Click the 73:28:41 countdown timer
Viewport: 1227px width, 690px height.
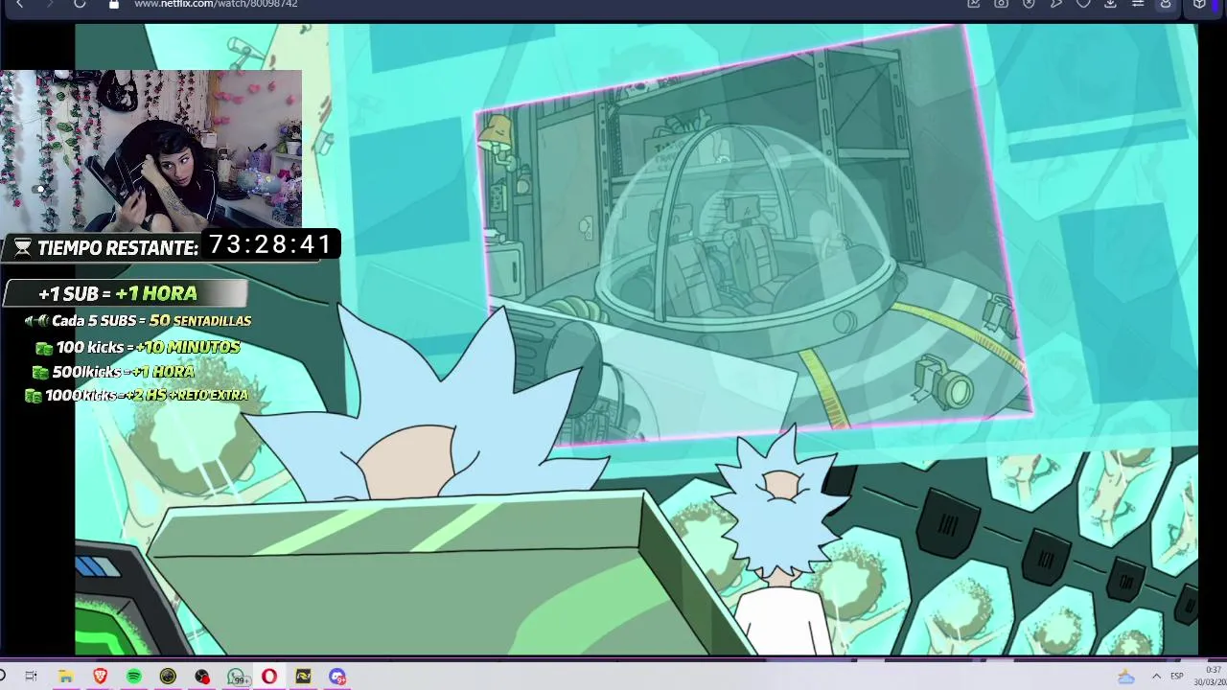click(x=270, y=245)
